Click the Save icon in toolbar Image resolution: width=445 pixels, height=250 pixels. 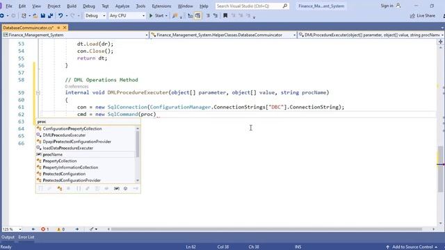(43, 16)
